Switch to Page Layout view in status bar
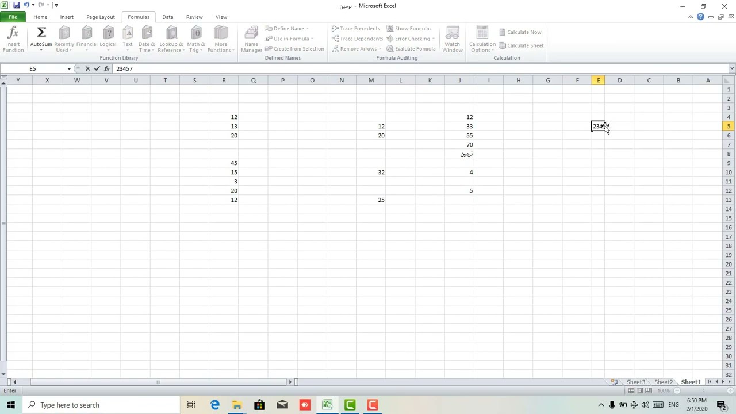This screenshot has width=736, height=414. pos(640,390)
